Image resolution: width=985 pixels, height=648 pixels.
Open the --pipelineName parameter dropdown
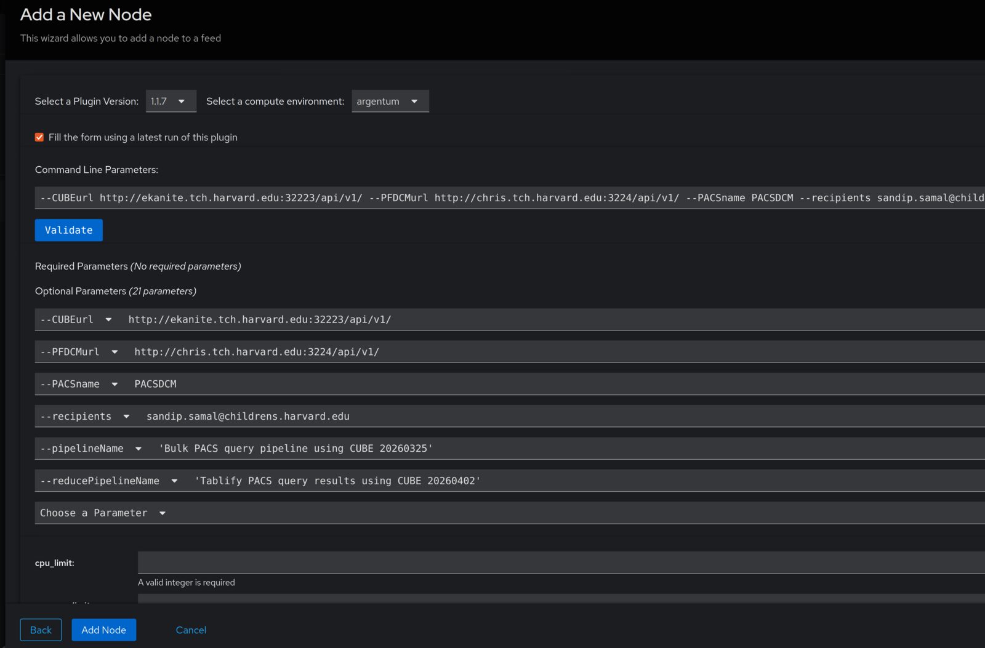click(x=91, y=448)
